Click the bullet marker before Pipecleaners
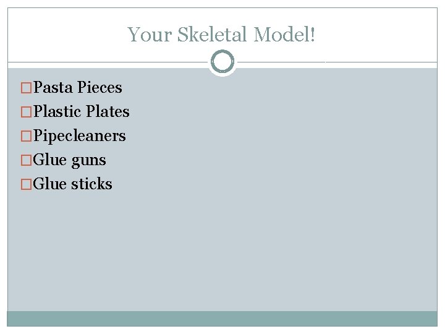The image size is (445, 334). (27, 136)
